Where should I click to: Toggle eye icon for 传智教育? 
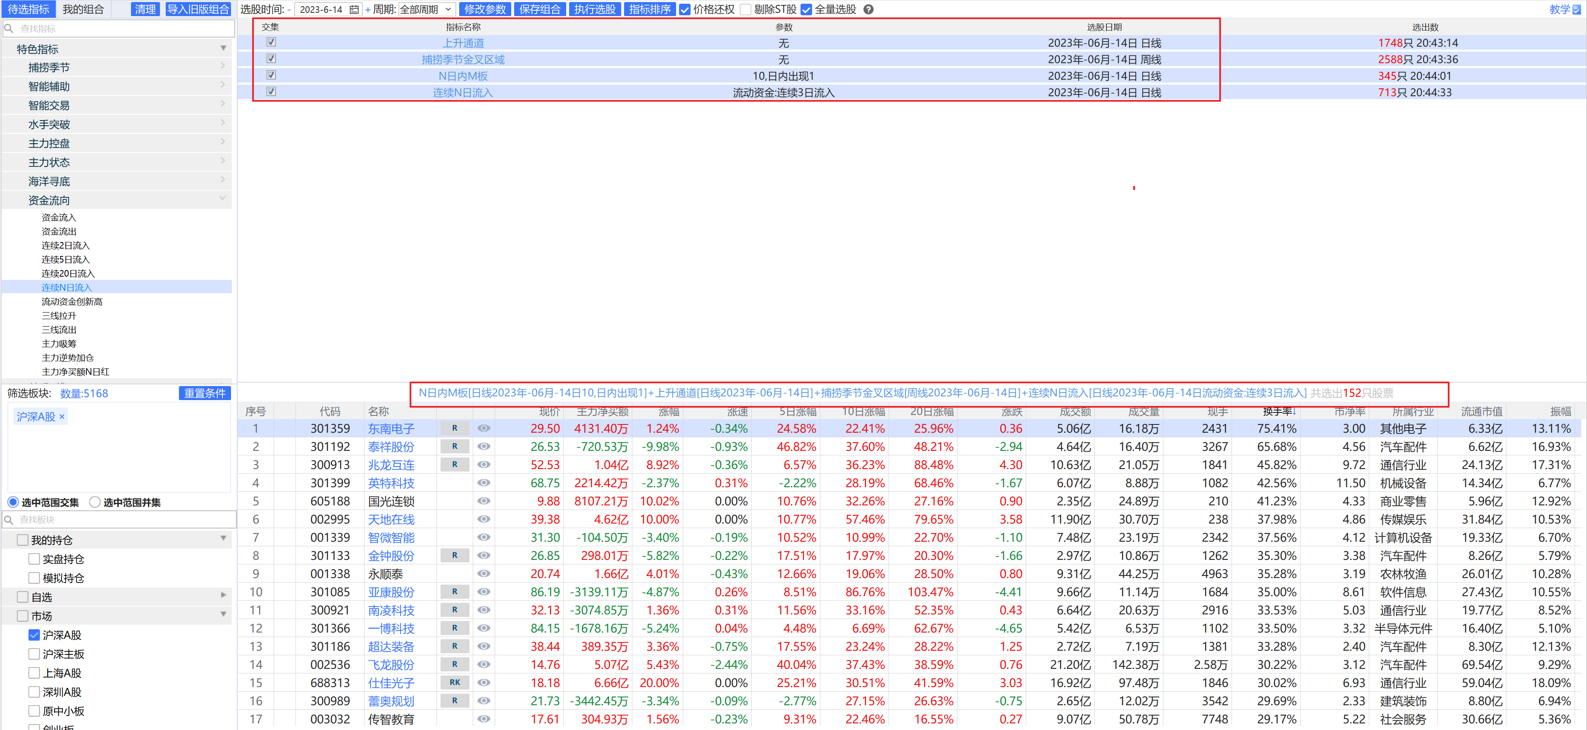[x=484, y=719]
